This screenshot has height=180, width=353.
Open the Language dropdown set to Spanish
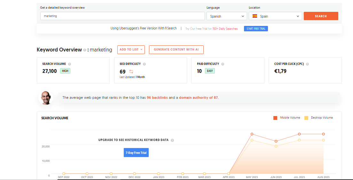click(x=227, y=16)
